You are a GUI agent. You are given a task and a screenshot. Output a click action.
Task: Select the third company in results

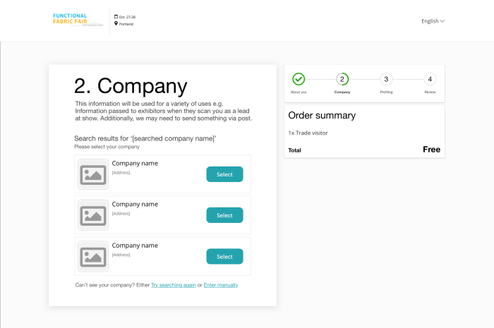click(x=224, y=257)
